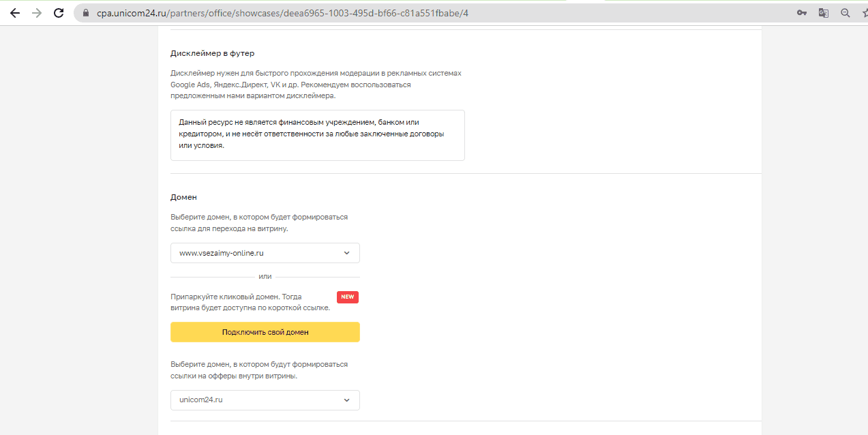Go forward in browser history
Image resolution: width=868 pixels, height=435 pixels.
[x=37, y=13]
